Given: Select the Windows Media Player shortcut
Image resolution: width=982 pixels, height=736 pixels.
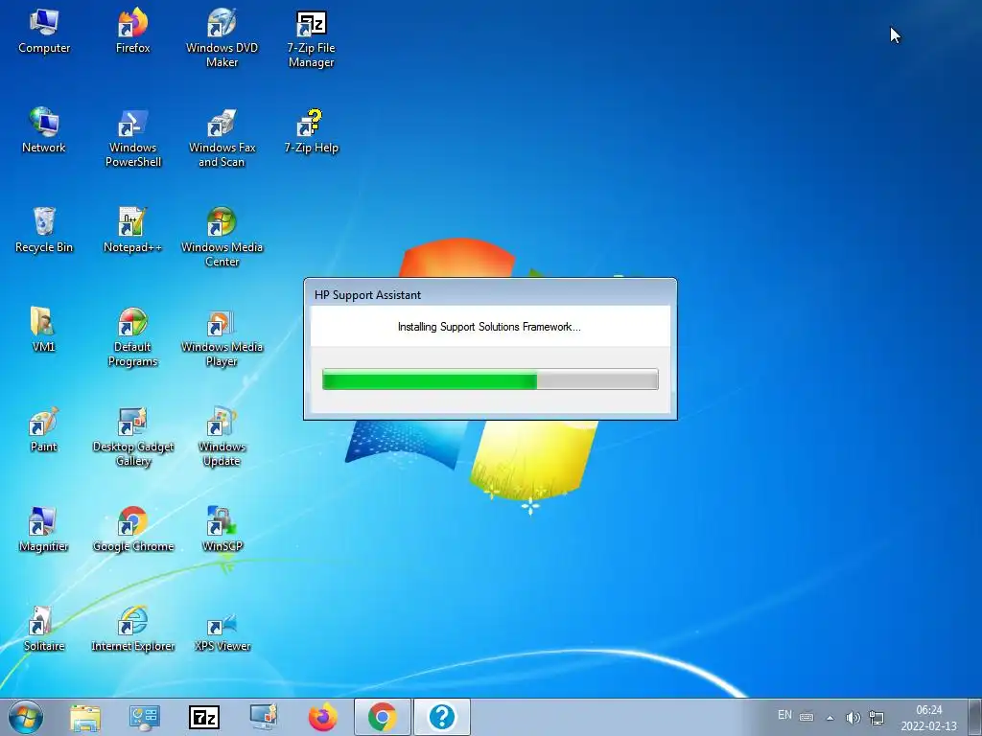Looking at the screenshot, I should click(222, 336).
